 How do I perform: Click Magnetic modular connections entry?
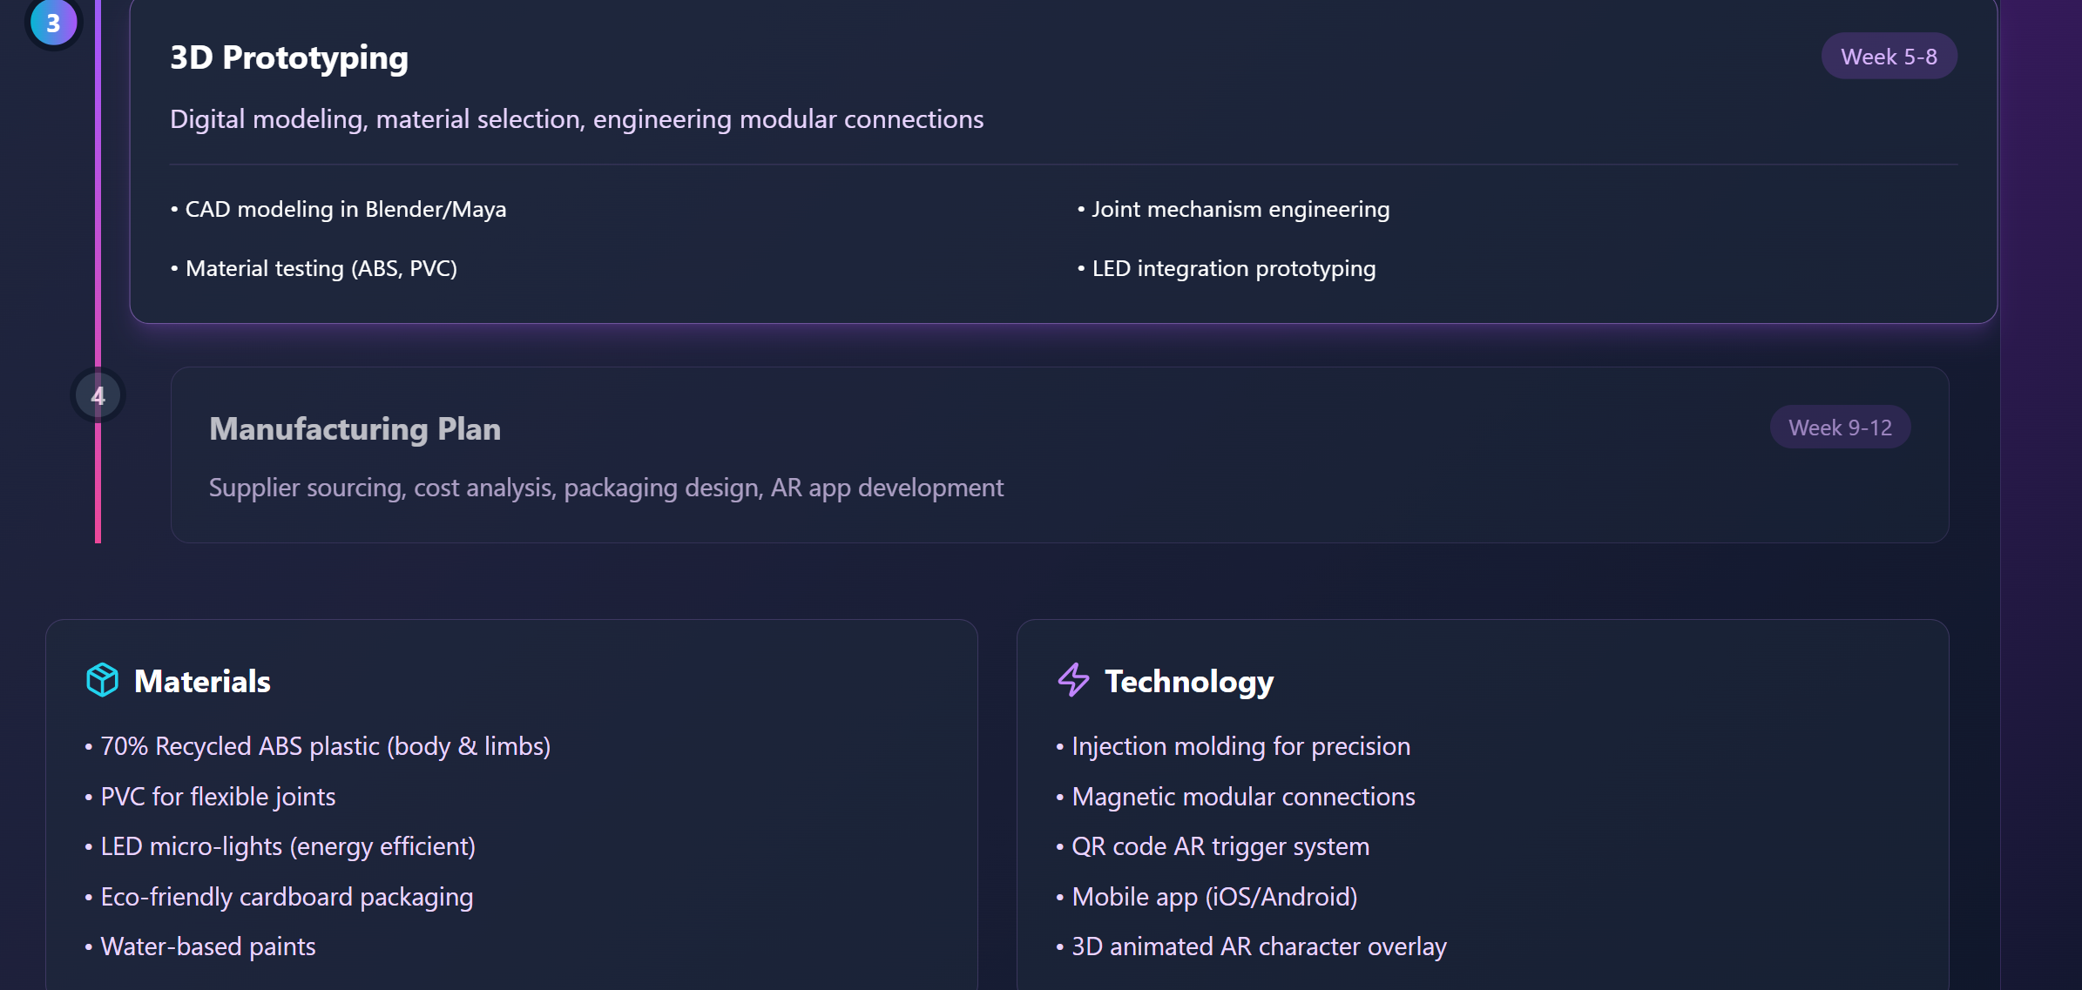click(1243, 797)
